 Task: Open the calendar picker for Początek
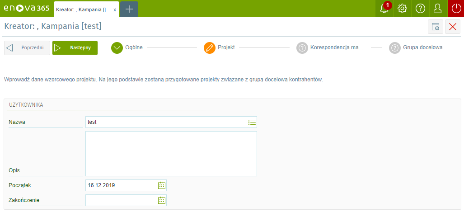(x=162, y=185)
